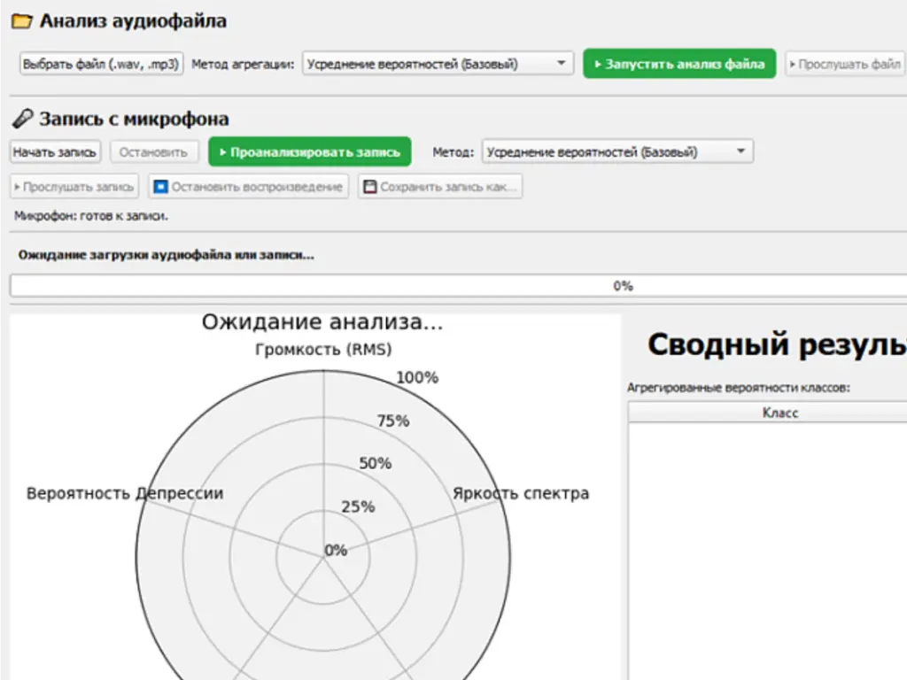Click the microphone icon beside Запись с микрофона
The image size is (907, 680).
click(x=24, y=120)
